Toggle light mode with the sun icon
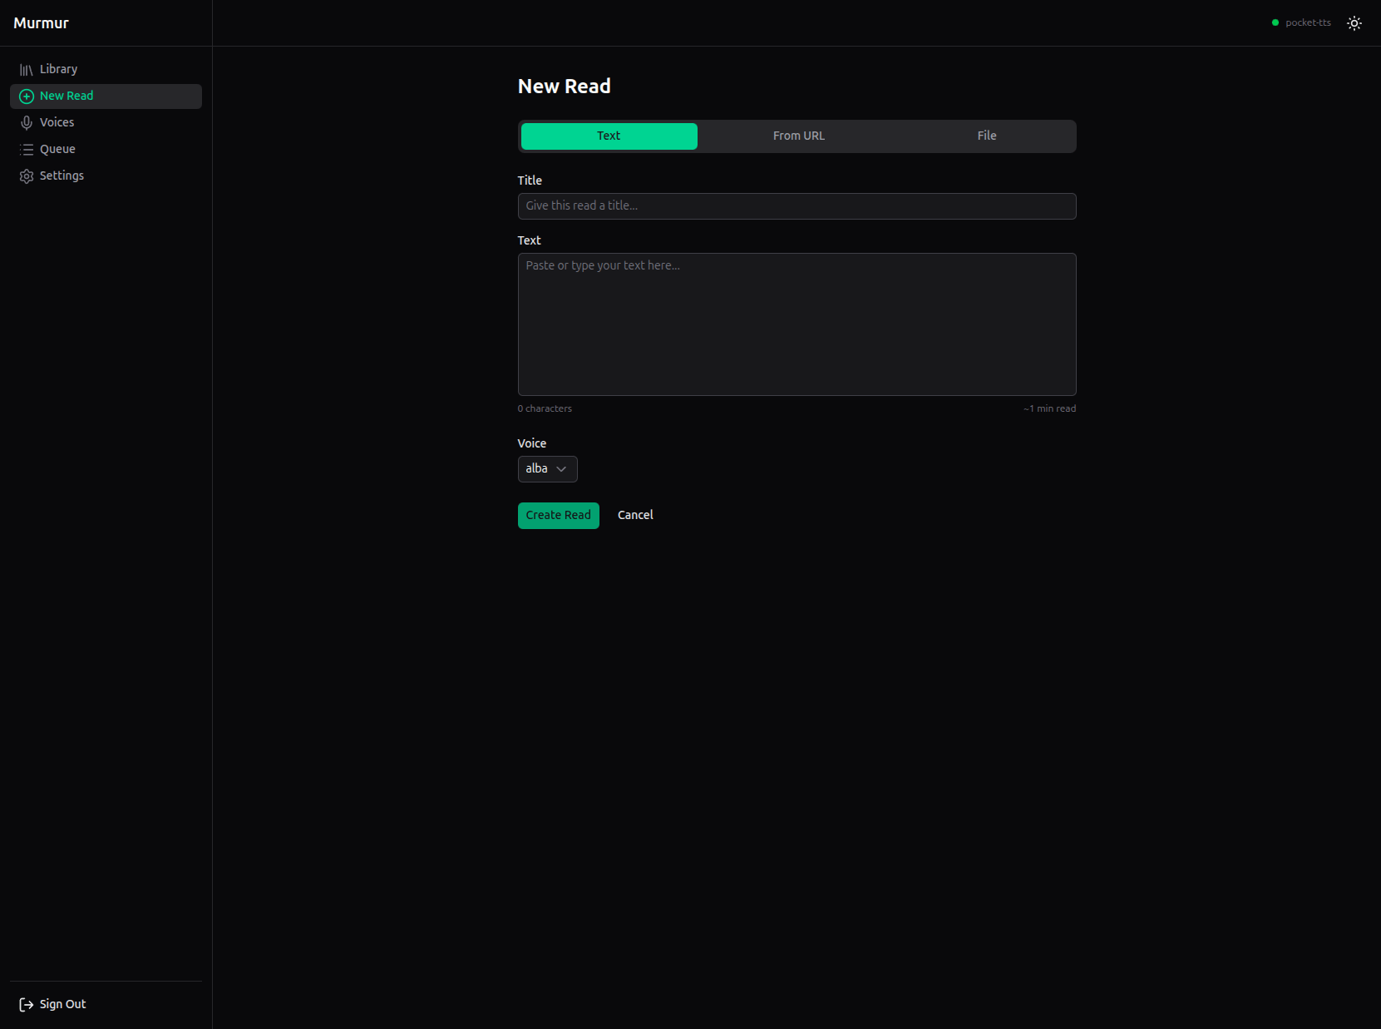This screenshot has height=1029, width=1381. point(1354,22)
